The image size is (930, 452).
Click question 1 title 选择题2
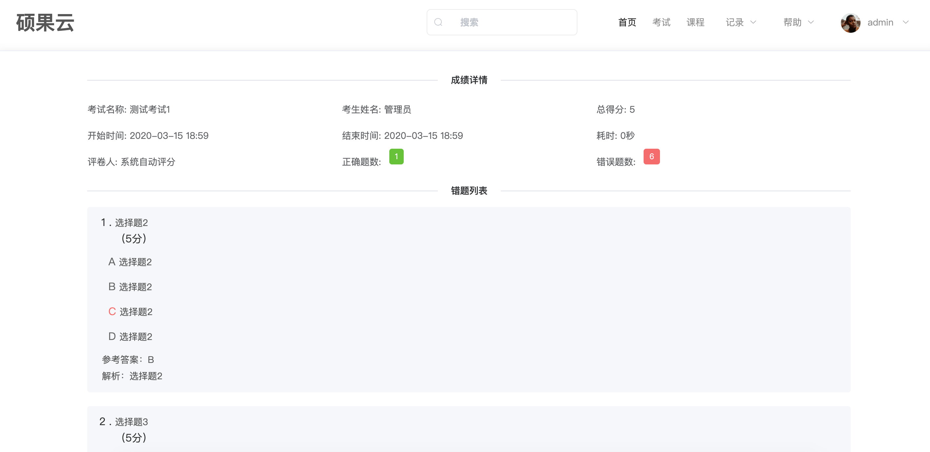[x=131, y=223]
